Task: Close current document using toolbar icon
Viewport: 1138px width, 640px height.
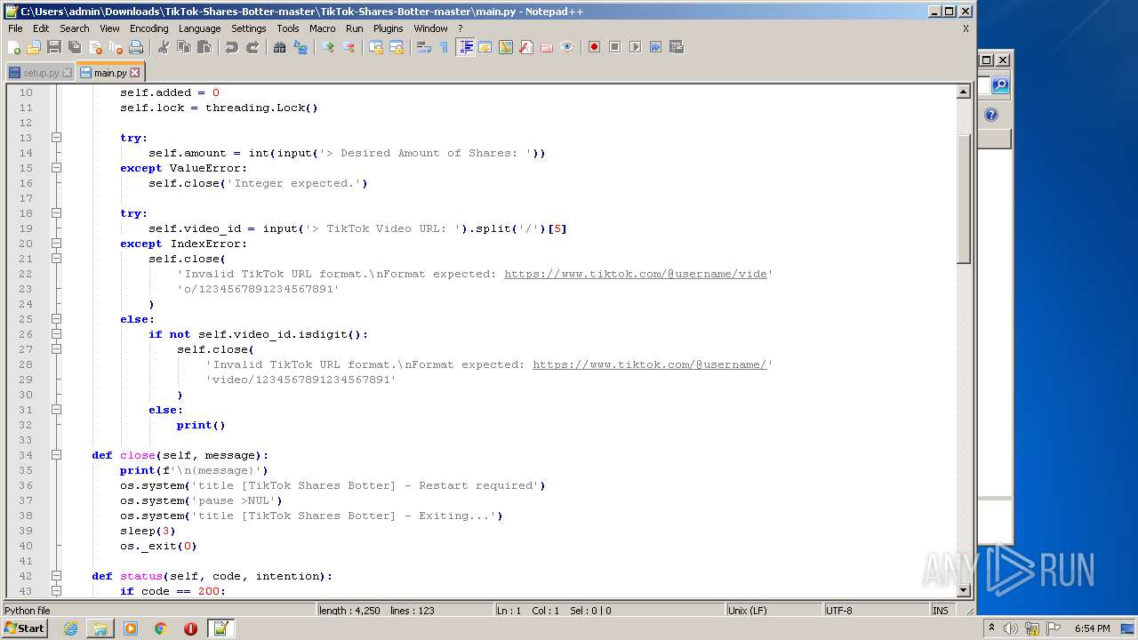Action: tap(95, 47)
